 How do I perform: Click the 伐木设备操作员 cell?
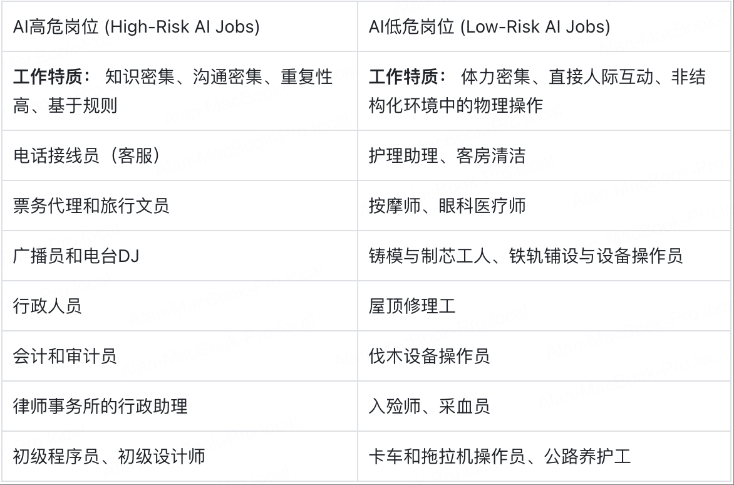coord(544,356)
